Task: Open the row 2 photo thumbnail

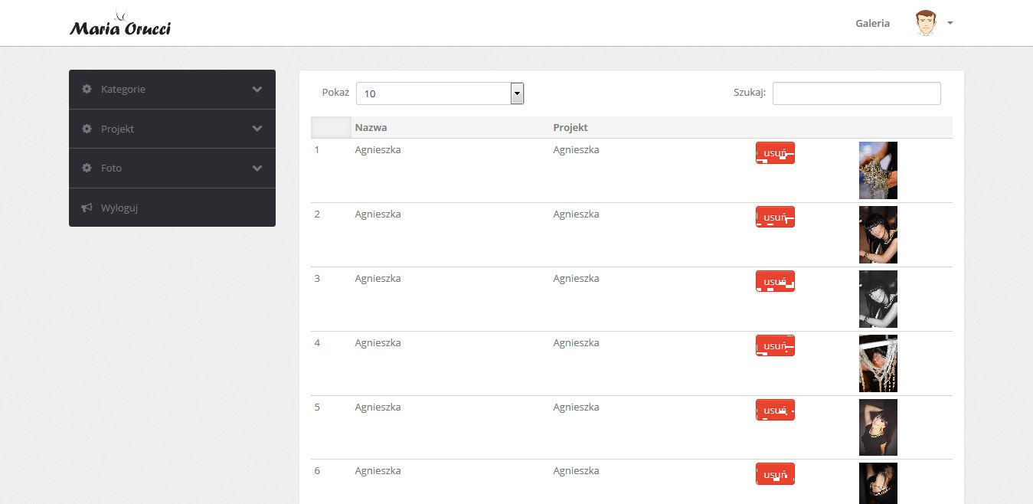Action: tap(878, 234)
